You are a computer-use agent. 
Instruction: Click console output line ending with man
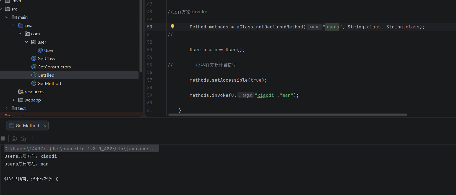pyautogui.click(x=26, y=164)
